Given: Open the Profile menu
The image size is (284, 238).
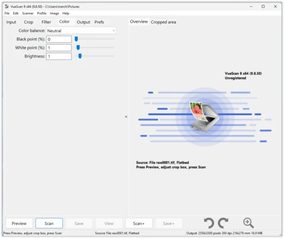Looking at the screenshot, I should pyautogui.click(x=42, y=13).
